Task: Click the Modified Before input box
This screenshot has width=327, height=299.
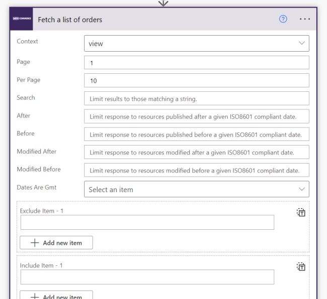Action: (196, 171)
